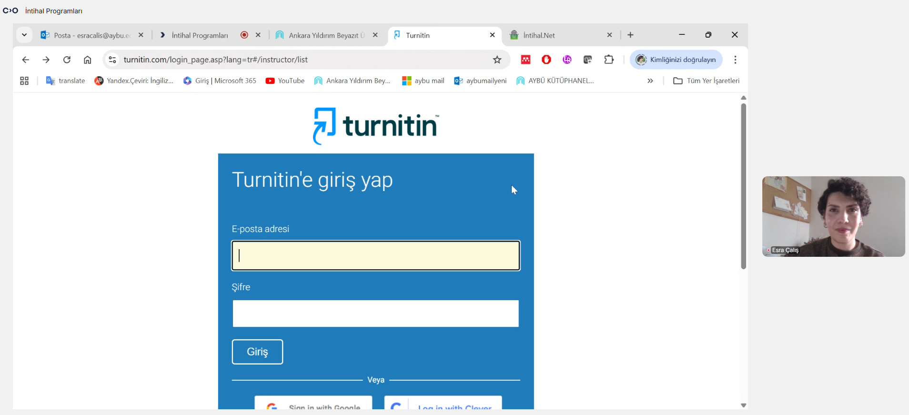
Task: Open the red Opera-style extension icon
Action: tap(546, 60)
